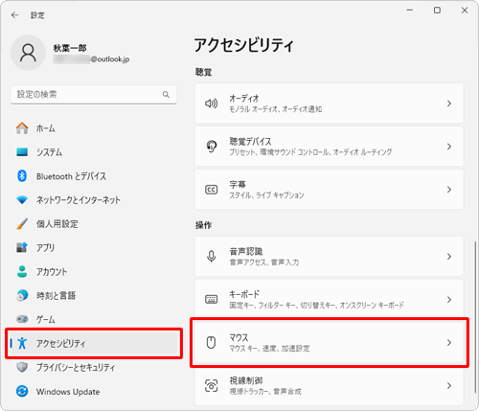
Task: Expand 聴覚デバイス with its chevron
Action: click(449, 147)
